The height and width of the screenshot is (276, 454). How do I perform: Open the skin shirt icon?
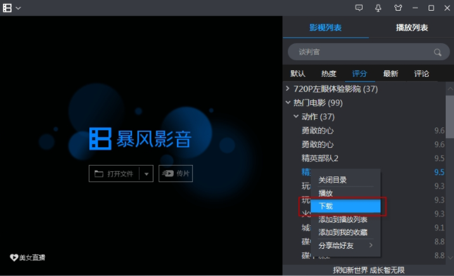pos(398,8)
